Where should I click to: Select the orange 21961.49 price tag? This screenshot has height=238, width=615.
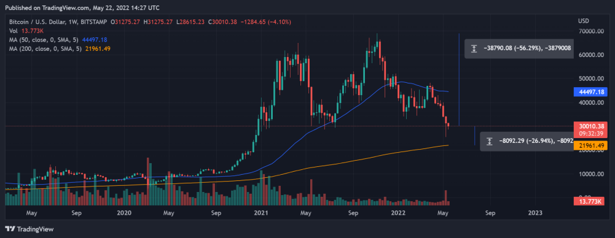pyautogui.click(x=590, y=145)
